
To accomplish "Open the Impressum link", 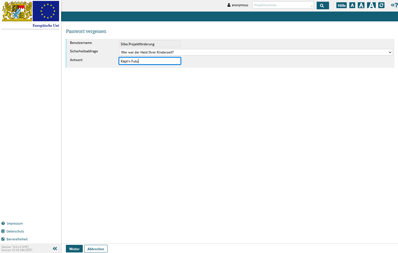I will tap(15, 223).
